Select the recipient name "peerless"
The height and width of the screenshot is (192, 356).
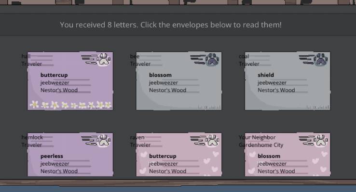(52, 156)
